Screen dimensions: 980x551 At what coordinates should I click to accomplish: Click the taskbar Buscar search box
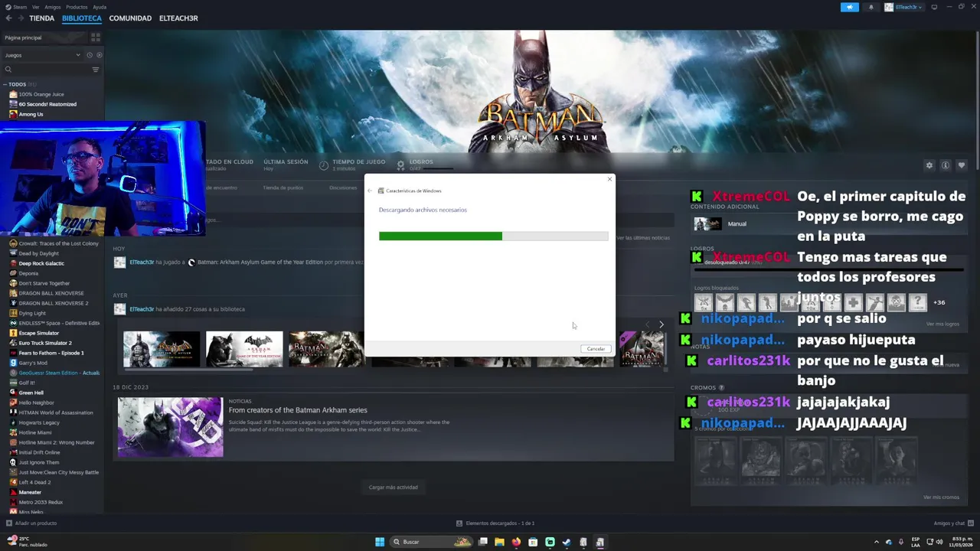pos(432,542)
